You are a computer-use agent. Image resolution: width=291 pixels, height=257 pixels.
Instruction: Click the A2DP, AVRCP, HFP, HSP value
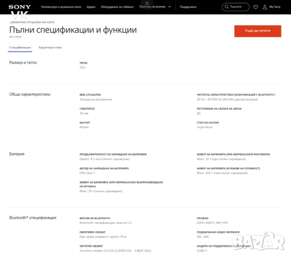(x=212, y=223)
